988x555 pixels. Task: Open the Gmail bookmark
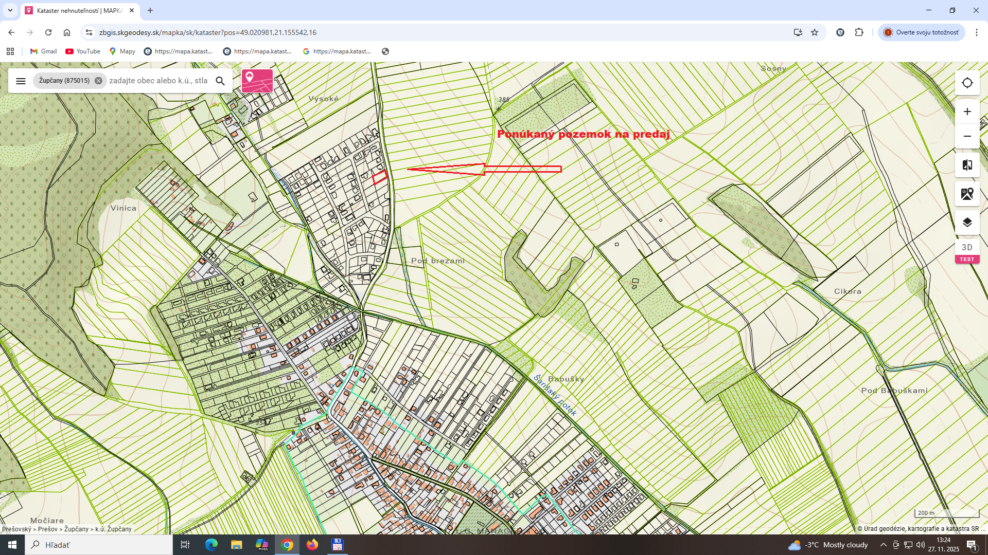pyautogui.click(x=43, y=51)
